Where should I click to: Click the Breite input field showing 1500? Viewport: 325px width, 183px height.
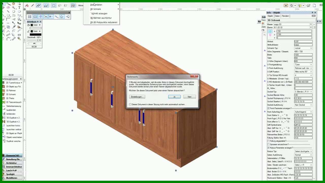tap(303, 55)
